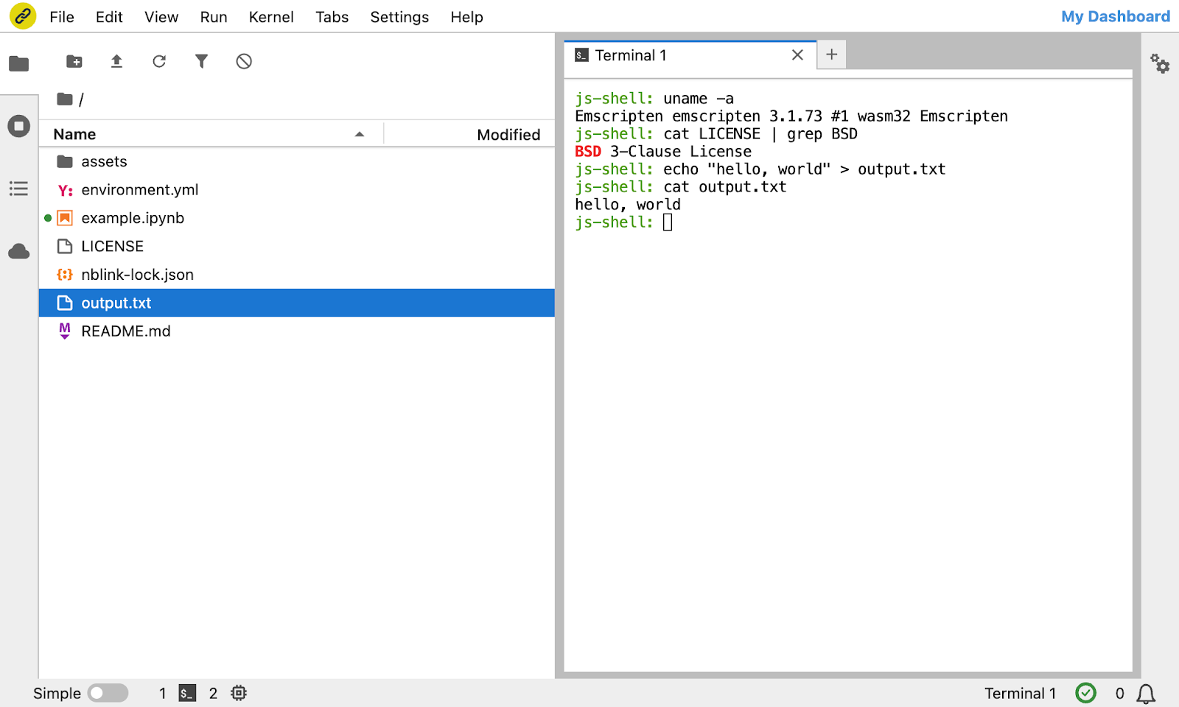Click the JupyterLite logo icon

[x=23, y=15]
